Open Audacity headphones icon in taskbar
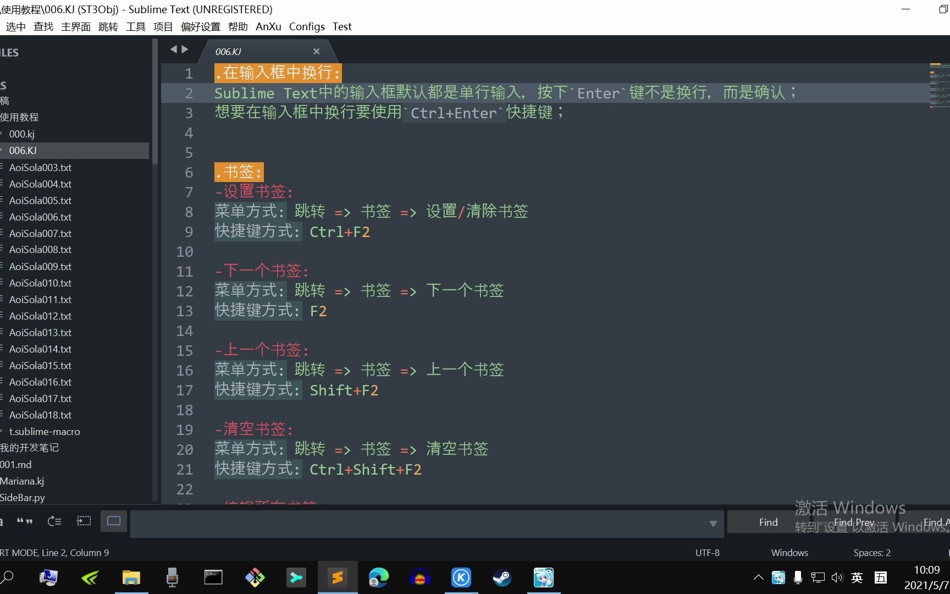This screenshot has width=950, height=594. pos(420,577)
